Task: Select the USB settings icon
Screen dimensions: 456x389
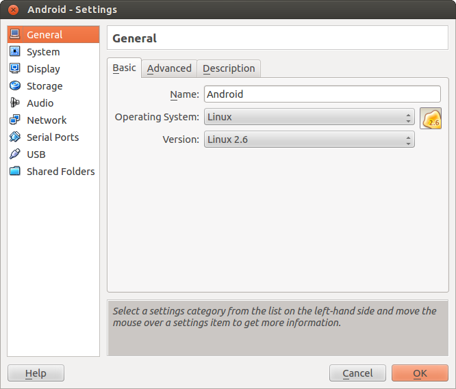Action: click(14, 155)
